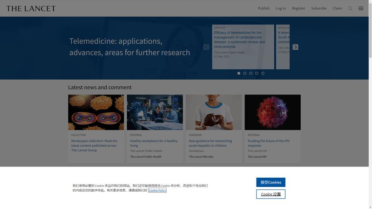Click Log in
Screen dimensions: 372x209
(x=281, y=8)
